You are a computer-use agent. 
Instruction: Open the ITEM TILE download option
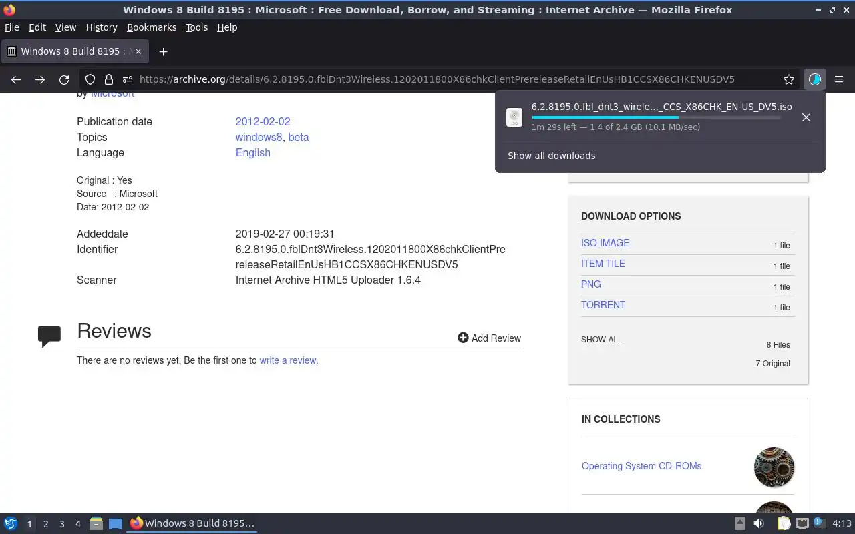tap(603, 264)
